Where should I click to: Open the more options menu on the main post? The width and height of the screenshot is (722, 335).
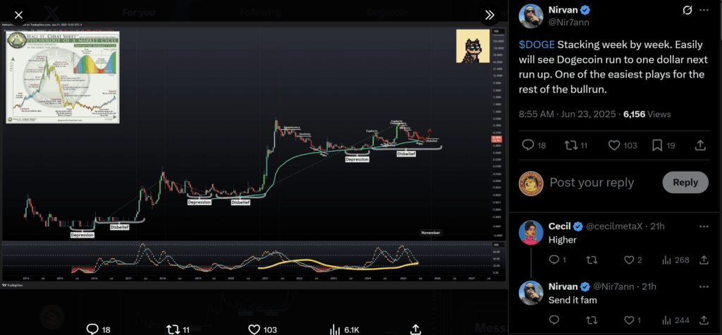[704, 10]
